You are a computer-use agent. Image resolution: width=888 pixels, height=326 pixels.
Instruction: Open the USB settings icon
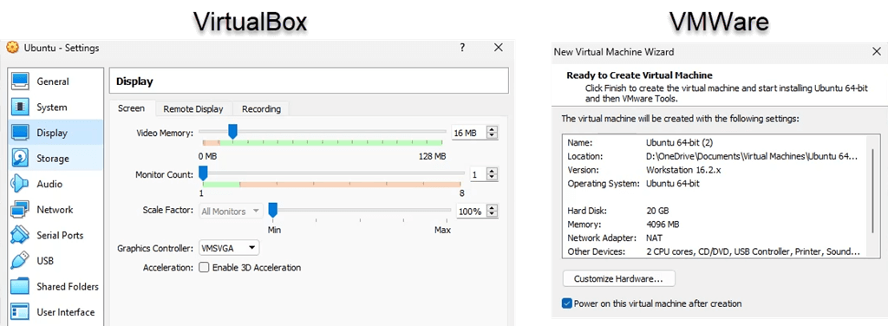tap(21, 261)
